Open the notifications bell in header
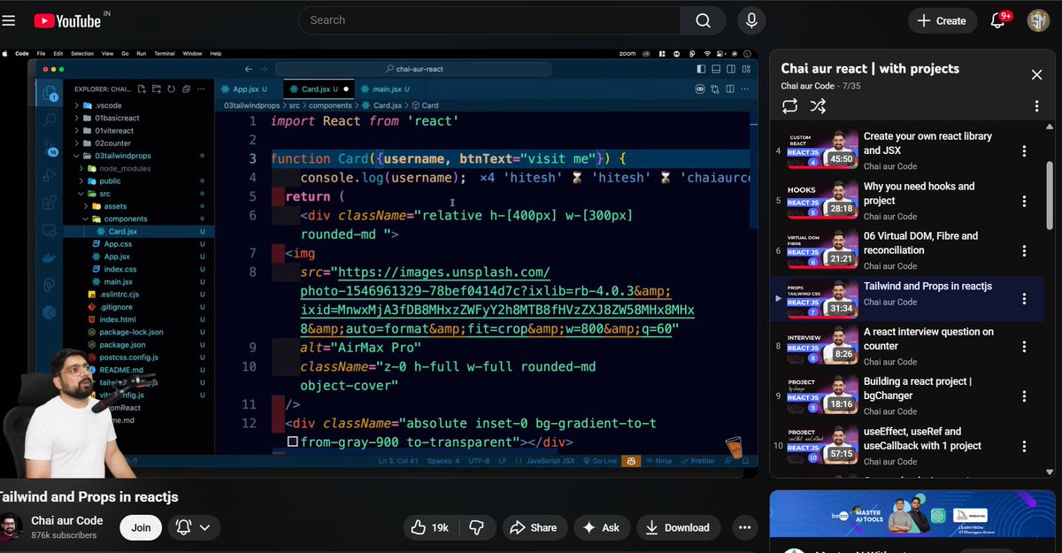Viewport: 1062px width, 553px height. pyautogui.click(x=998, y=20)
